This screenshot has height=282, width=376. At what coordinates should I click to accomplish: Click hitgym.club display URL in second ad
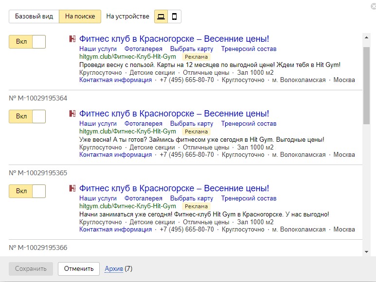[x=127, y=132]
